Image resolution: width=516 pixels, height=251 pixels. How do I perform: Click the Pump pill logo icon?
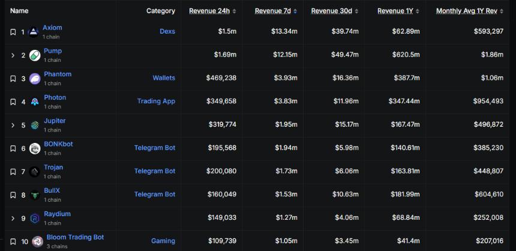click(35, 55)
